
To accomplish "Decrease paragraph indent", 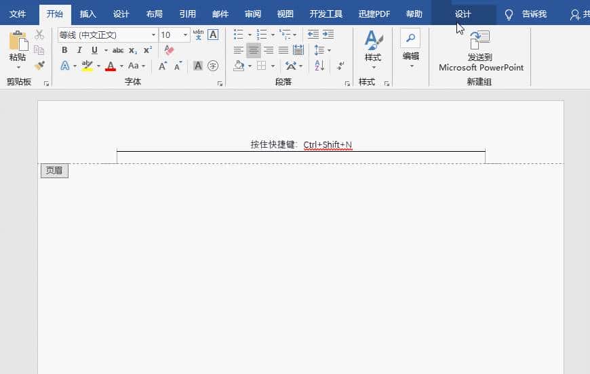I will 313,35.
